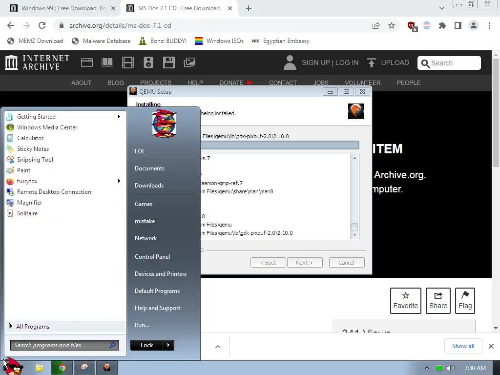500x375 pixels.
Task: Click the page vertical scrollbar thumb
Action: (496, 113)
